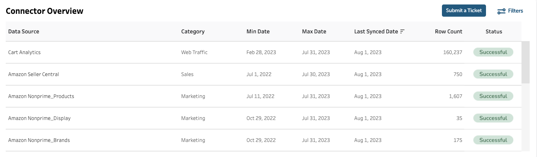
Task: Click the Successful badge for Cart Analytics
Action: tap(493, 52)
